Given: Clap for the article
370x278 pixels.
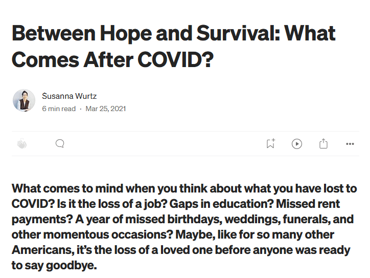Looking at the screenshot, I should 21,144.
